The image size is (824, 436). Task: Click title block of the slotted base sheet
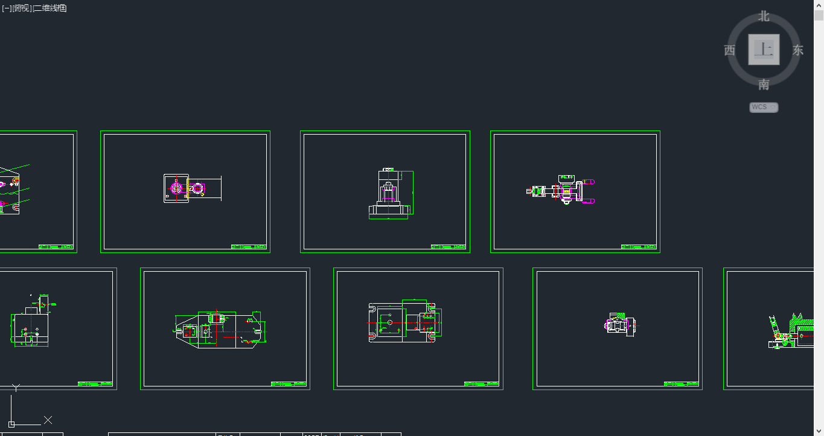[482, 383]
